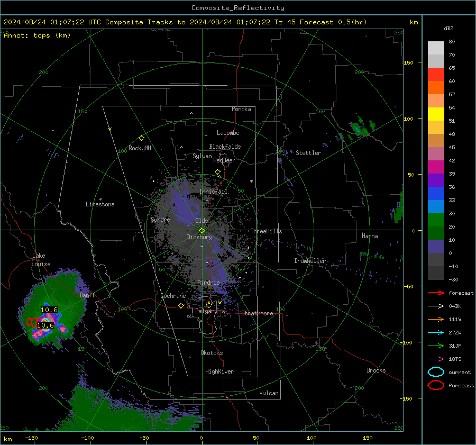Click the red forecast arrow in legend
The width and height of the screenshot is (476, 445).
(x=436, y=293)
